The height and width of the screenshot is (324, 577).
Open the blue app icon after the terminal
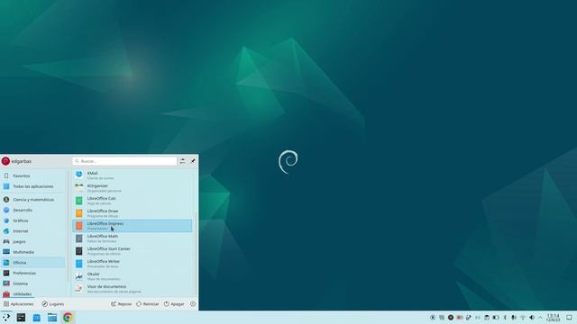coord(36,318)
